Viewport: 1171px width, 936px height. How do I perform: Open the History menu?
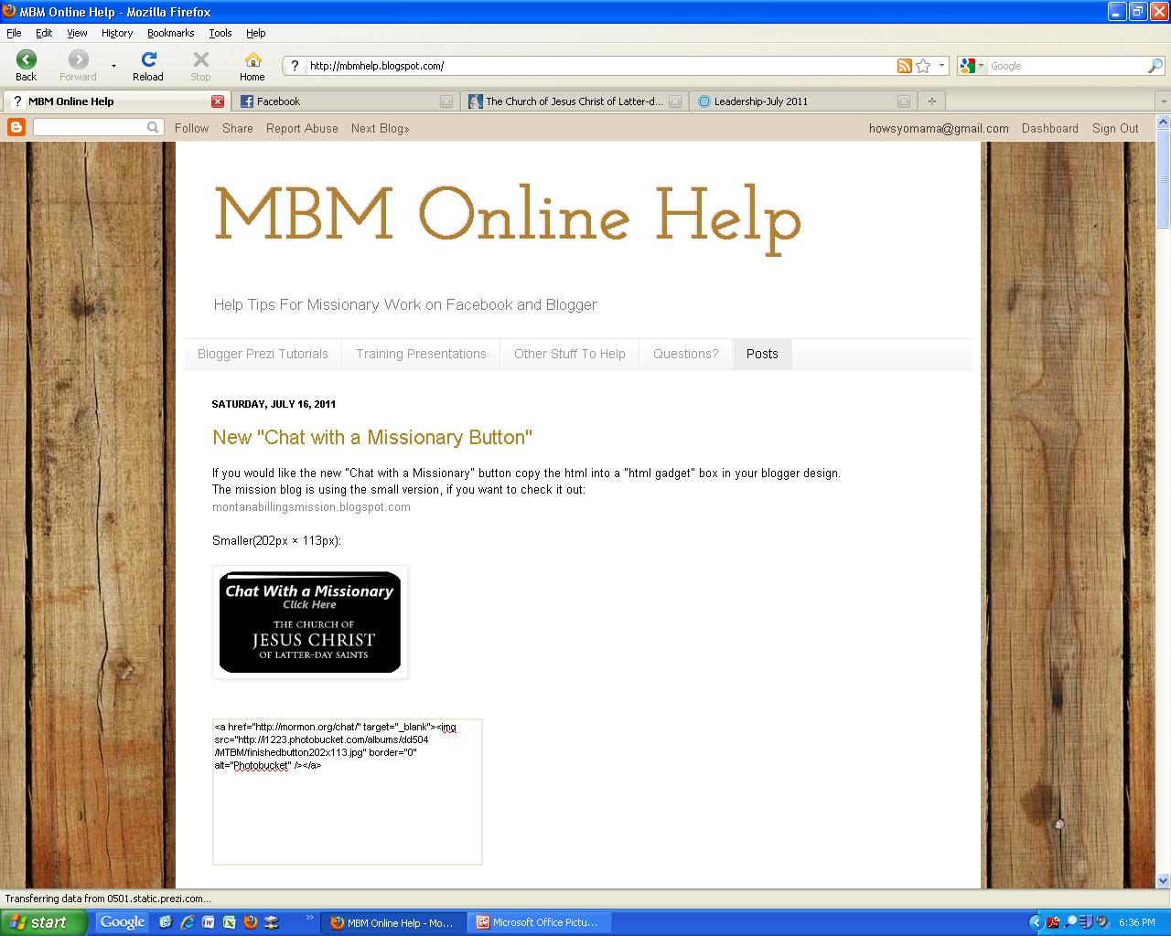(x=117, y=33)
